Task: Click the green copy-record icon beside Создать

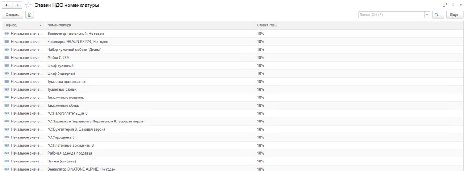Action: 30,15
